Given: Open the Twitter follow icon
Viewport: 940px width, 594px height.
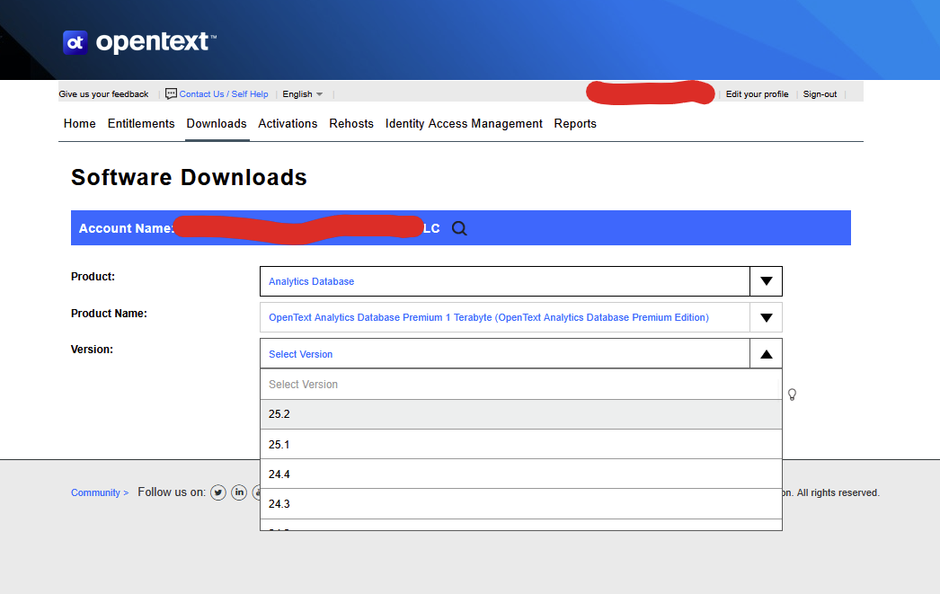Looking at the screenshot, I should (x=218, y=492).
